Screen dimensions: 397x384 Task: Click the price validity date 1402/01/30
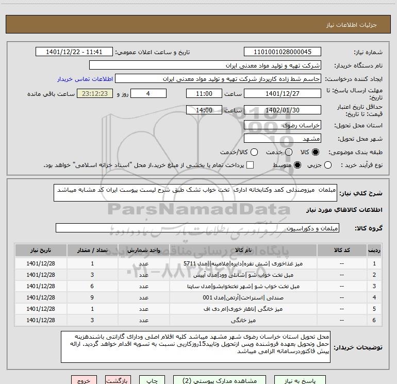click(x=283, y=110)
